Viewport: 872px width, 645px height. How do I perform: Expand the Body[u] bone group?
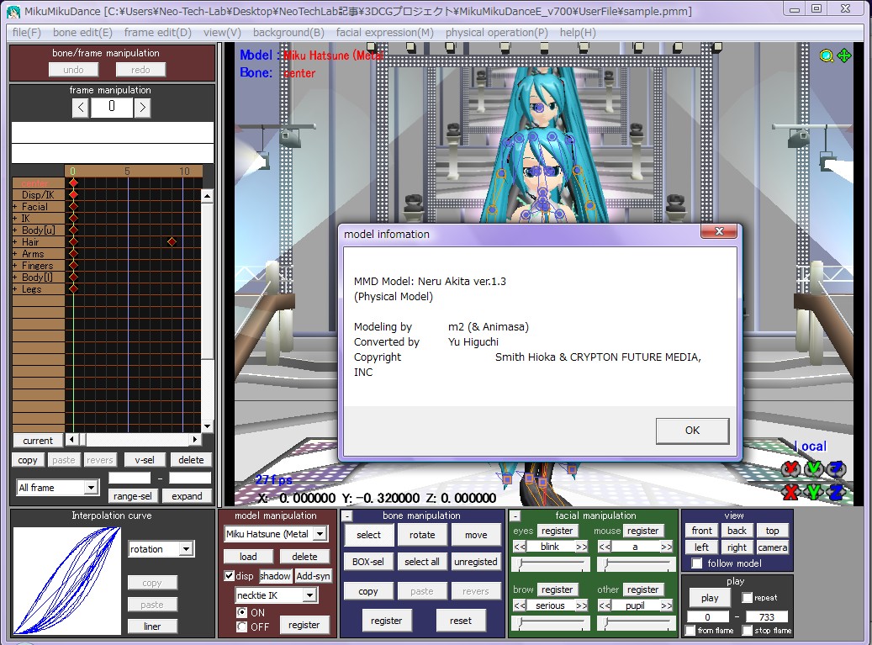[x=15, y=230]
